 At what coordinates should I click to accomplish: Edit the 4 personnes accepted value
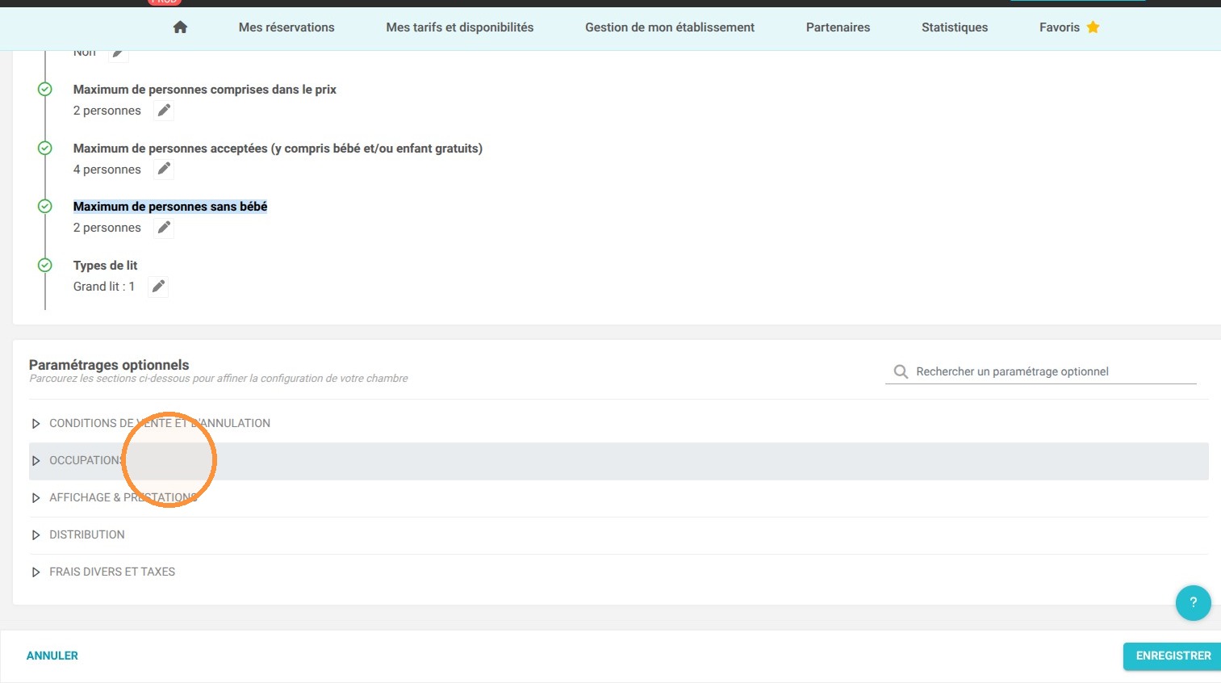click(x=164, y=169)
